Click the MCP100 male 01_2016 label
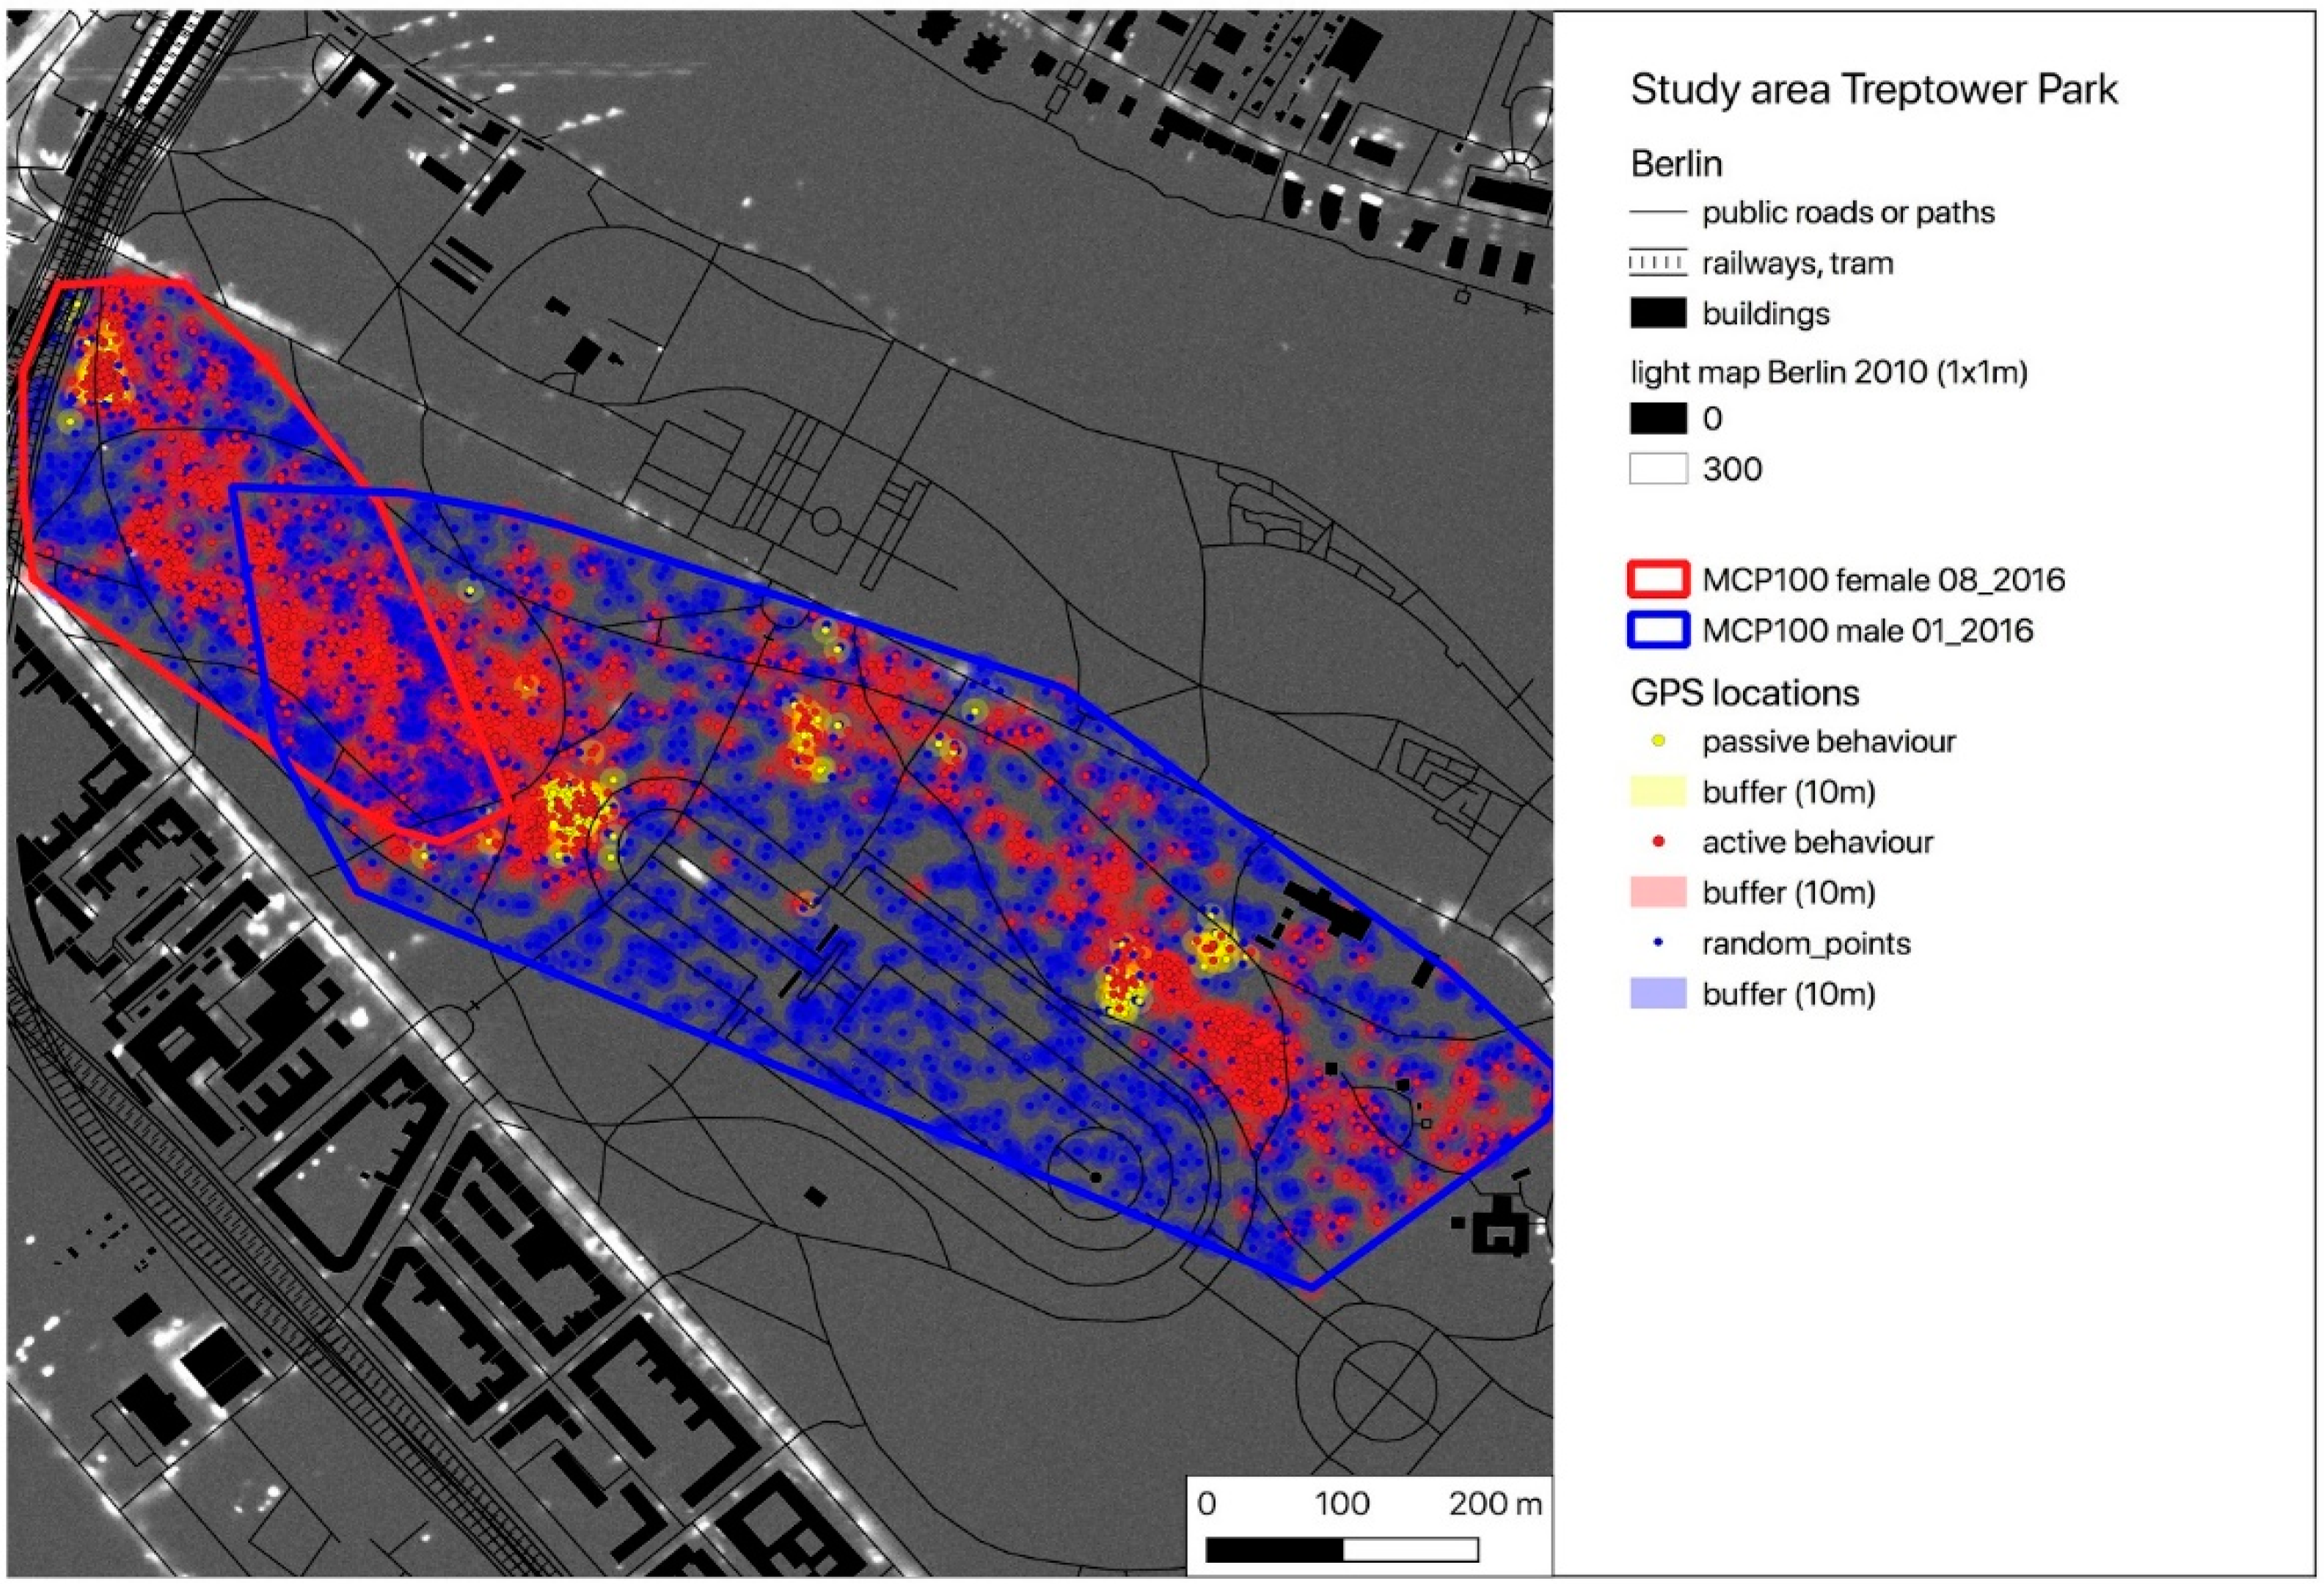The height and width of the screenshot is (1584, 2324). (x=1867, y=631)
